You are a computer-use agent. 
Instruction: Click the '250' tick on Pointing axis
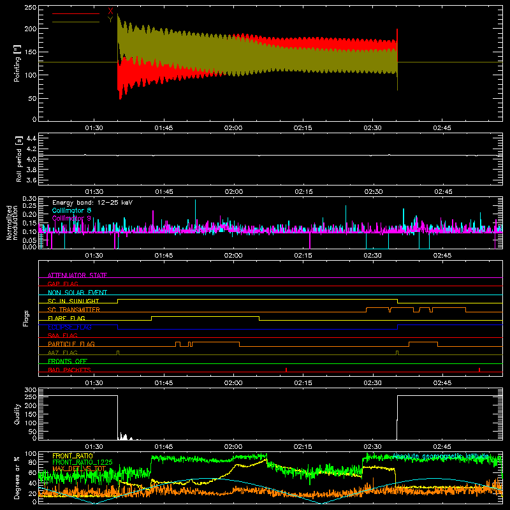pos(30,8)
